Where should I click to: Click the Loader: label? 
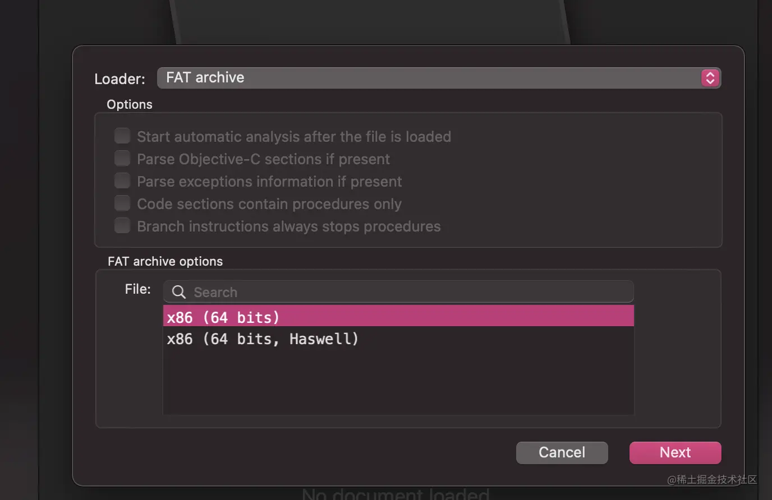coord(120,79)
